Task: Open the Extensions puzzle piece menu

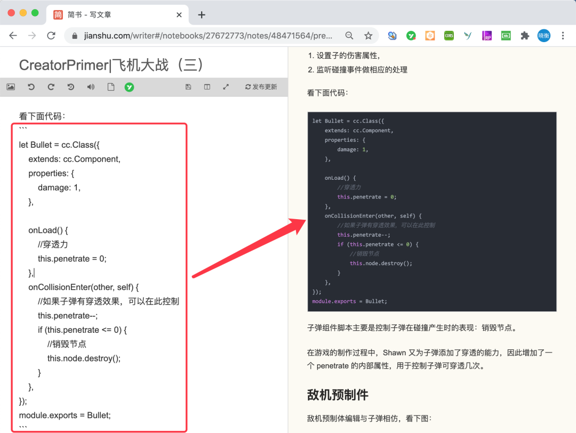Action: [525, 36]
